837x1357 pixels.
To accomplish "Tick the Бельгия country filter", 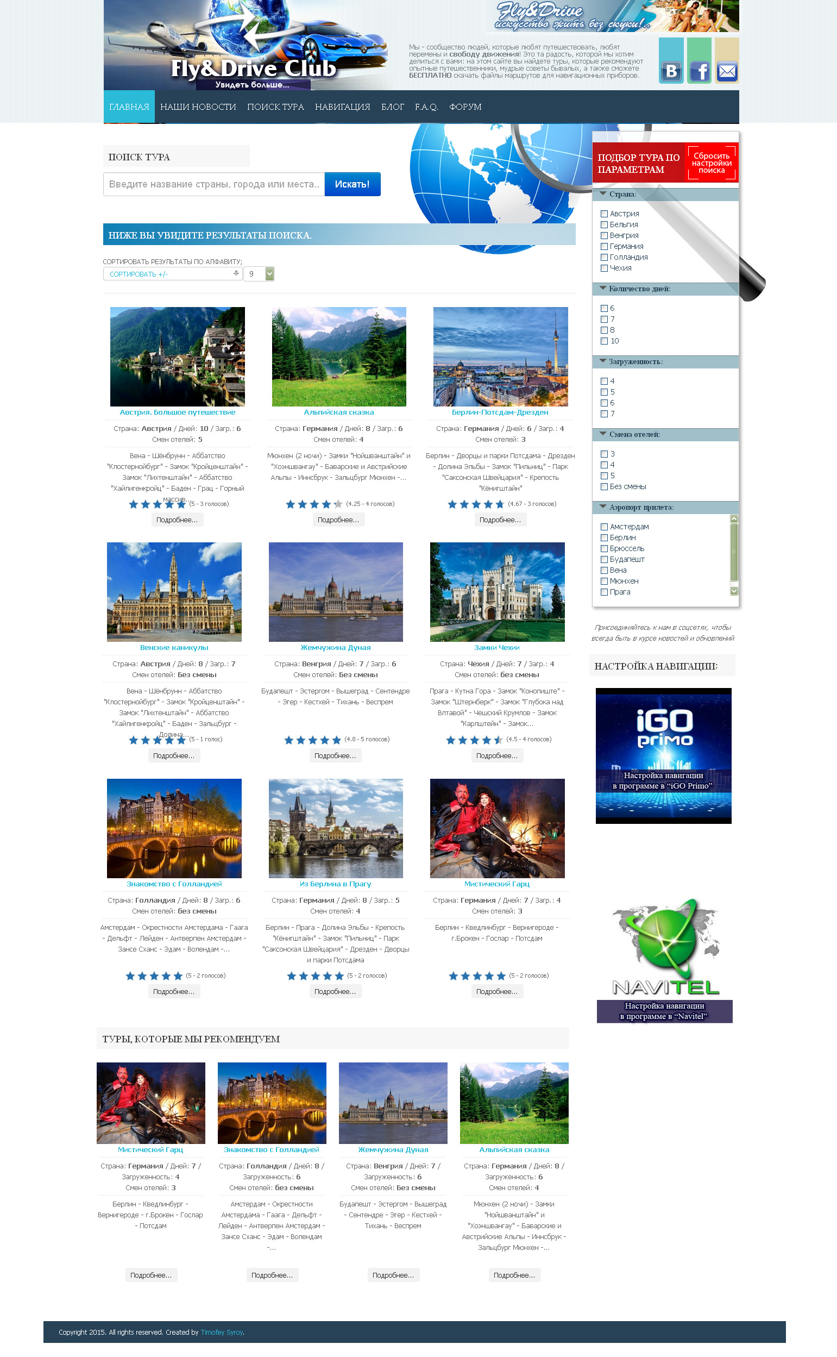I will tap(605, 225).
